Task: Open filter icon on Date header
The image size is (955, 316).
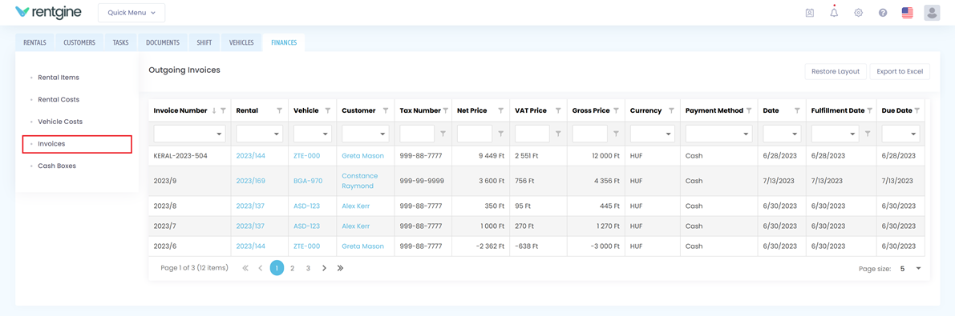Action: coord(797,110)
